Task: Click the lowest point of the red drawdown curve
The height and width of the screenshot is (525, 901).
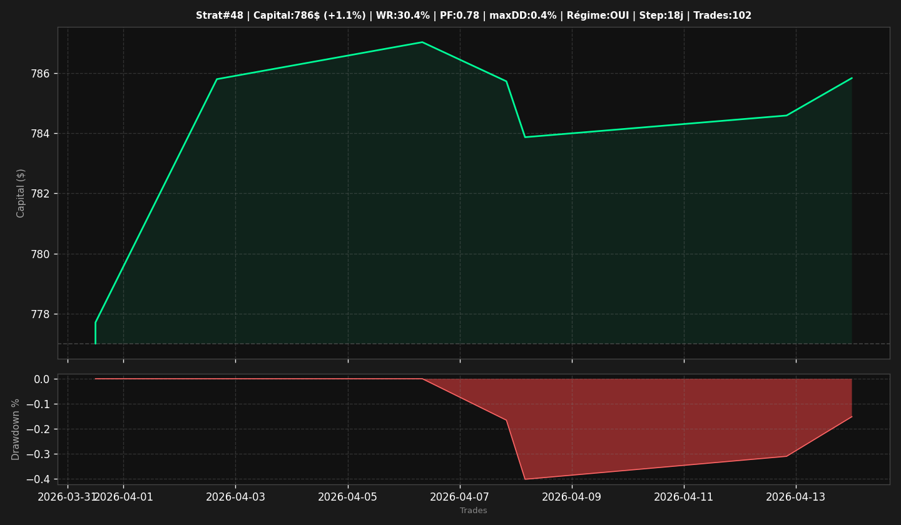Action: (525, 479)
